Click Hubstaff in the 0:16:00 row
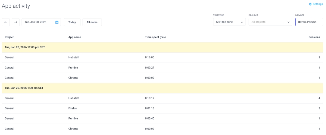 (x=74, y=57)
